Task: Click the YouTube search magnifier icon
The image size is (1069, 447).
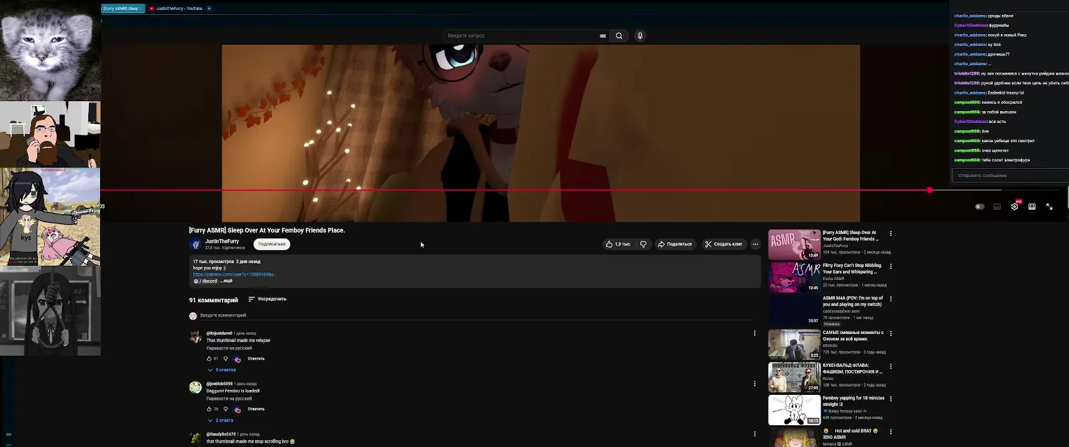Action: tap(619, 35)
